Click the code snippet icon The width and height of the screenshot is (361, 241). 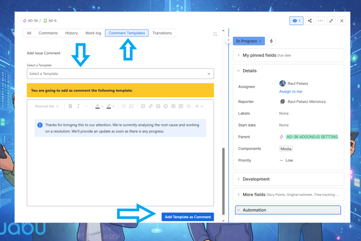point(189,106)
